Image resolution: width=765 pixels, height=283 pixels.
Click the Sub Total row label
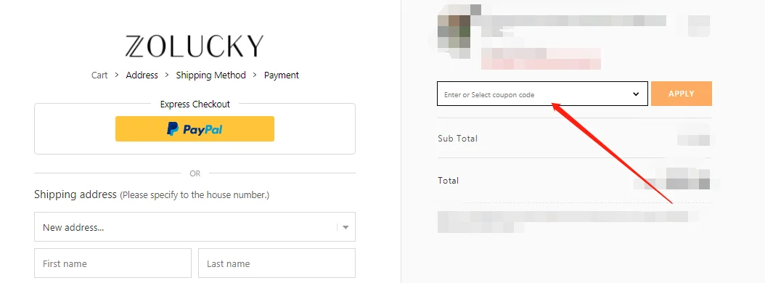pos(458,139)
